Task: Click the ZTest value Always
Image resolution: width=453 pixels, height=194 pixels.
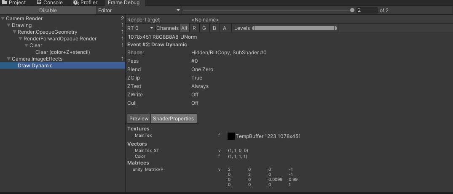Action: (x=200, y=86)
